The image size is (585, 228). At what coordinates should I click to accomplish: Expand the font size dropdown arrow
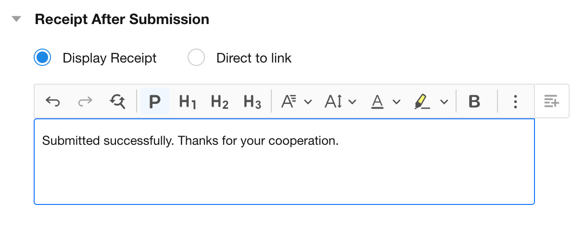[x=352, y=102]
